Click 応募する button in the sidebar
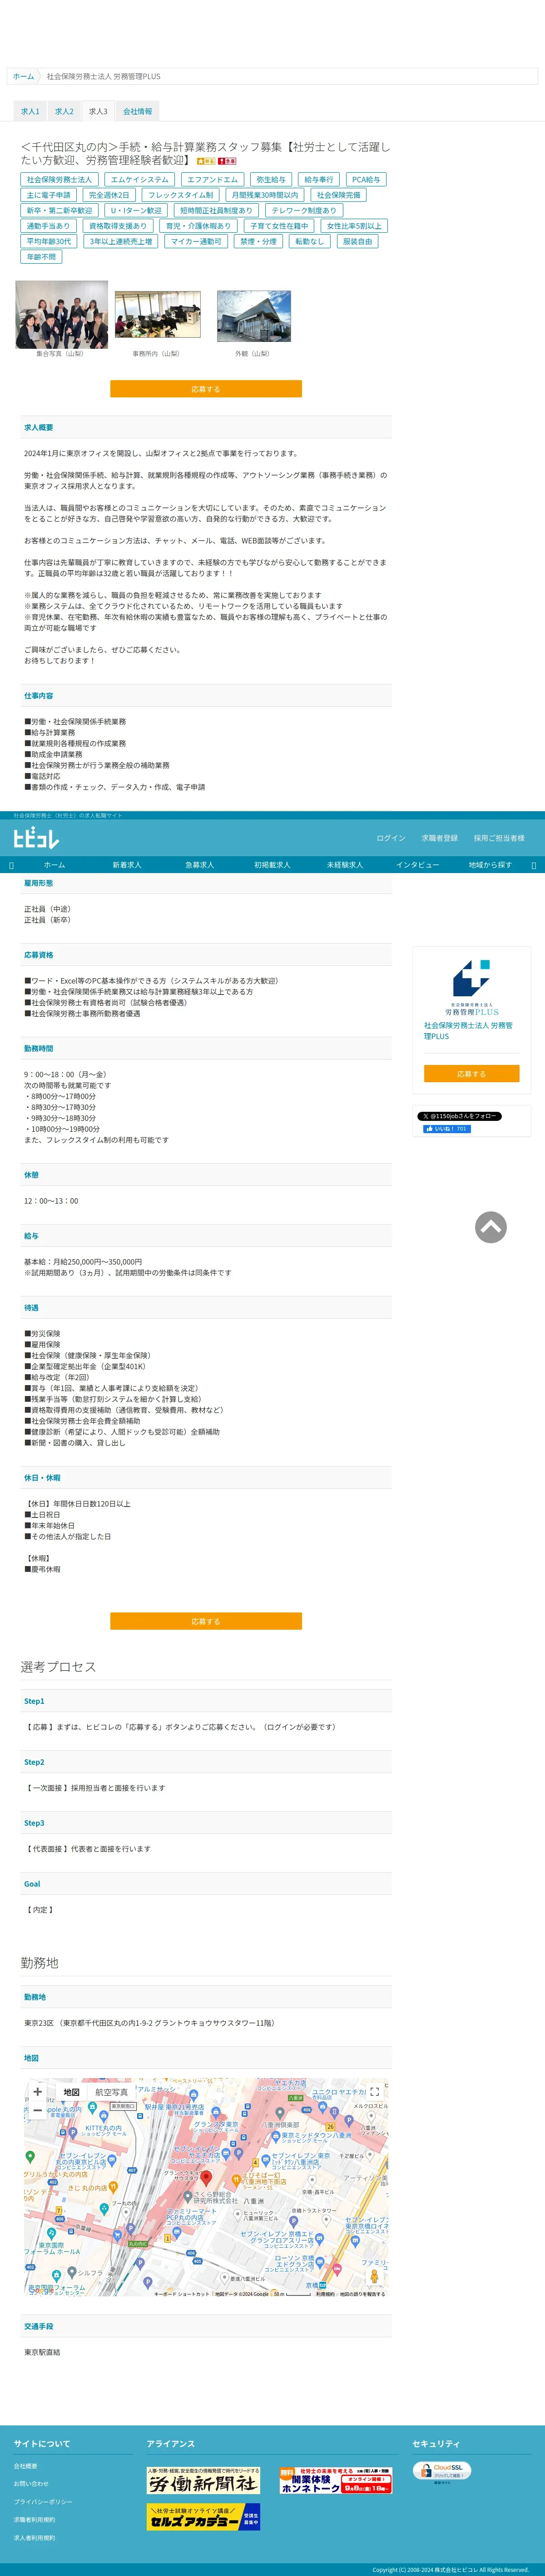This screenshot has width=545, height=2576. tap(471, 1074)
